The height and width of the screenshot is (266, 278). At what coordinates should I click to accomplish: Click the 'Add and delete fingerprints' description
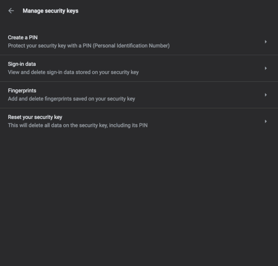click(72, 99)
